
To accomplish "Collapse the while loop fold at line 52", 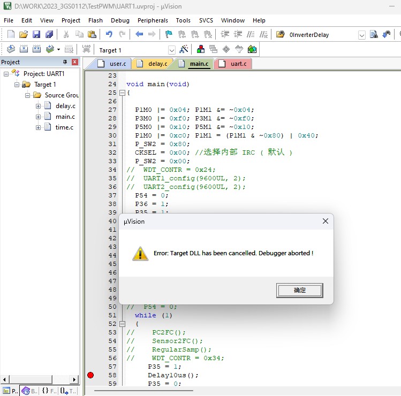I will coord(123,324).
